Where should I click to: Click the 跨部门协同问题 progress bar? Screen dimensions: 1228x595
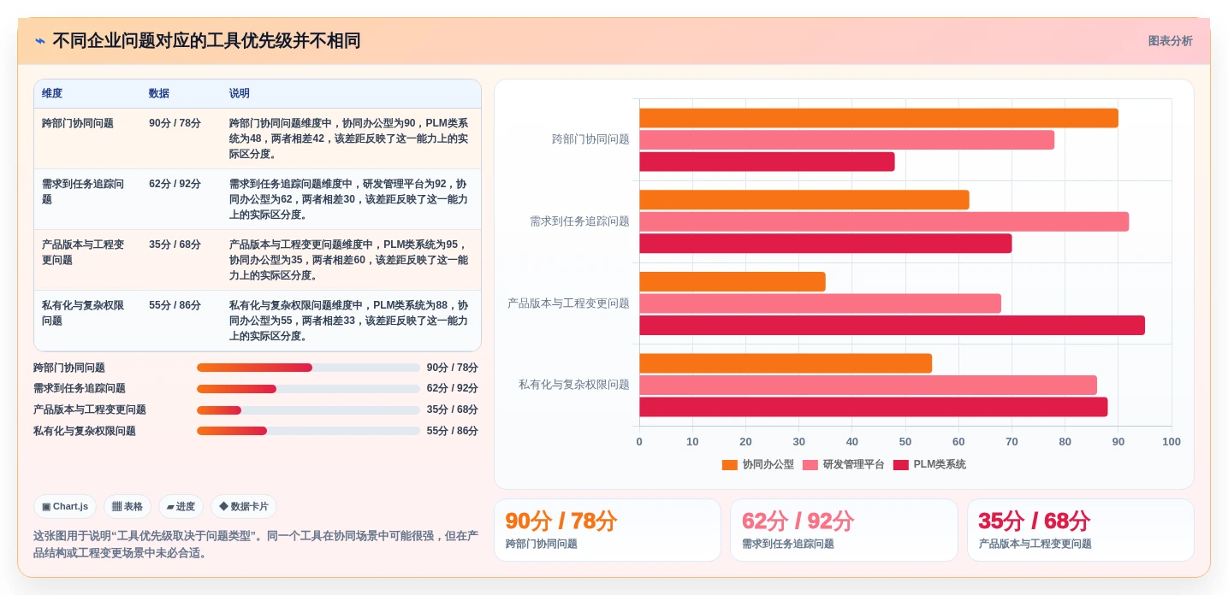(x=308, y=368)
